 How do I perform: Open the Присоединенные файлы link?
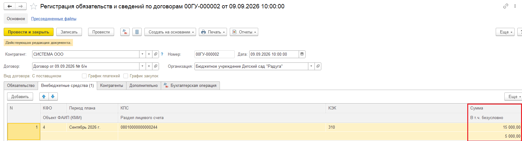[54, 19]
